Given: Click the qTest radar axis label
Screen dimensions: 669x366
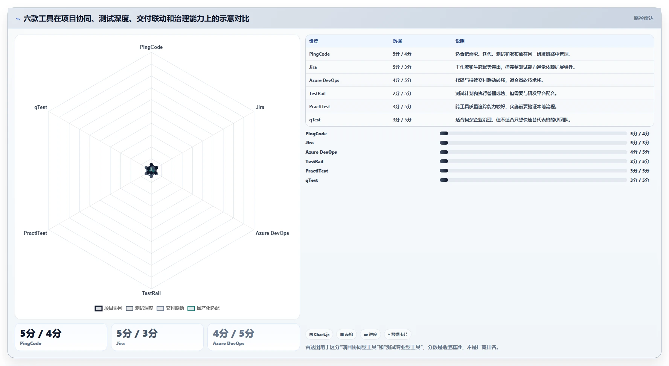Looking at the screenshot, I should 41,107.
